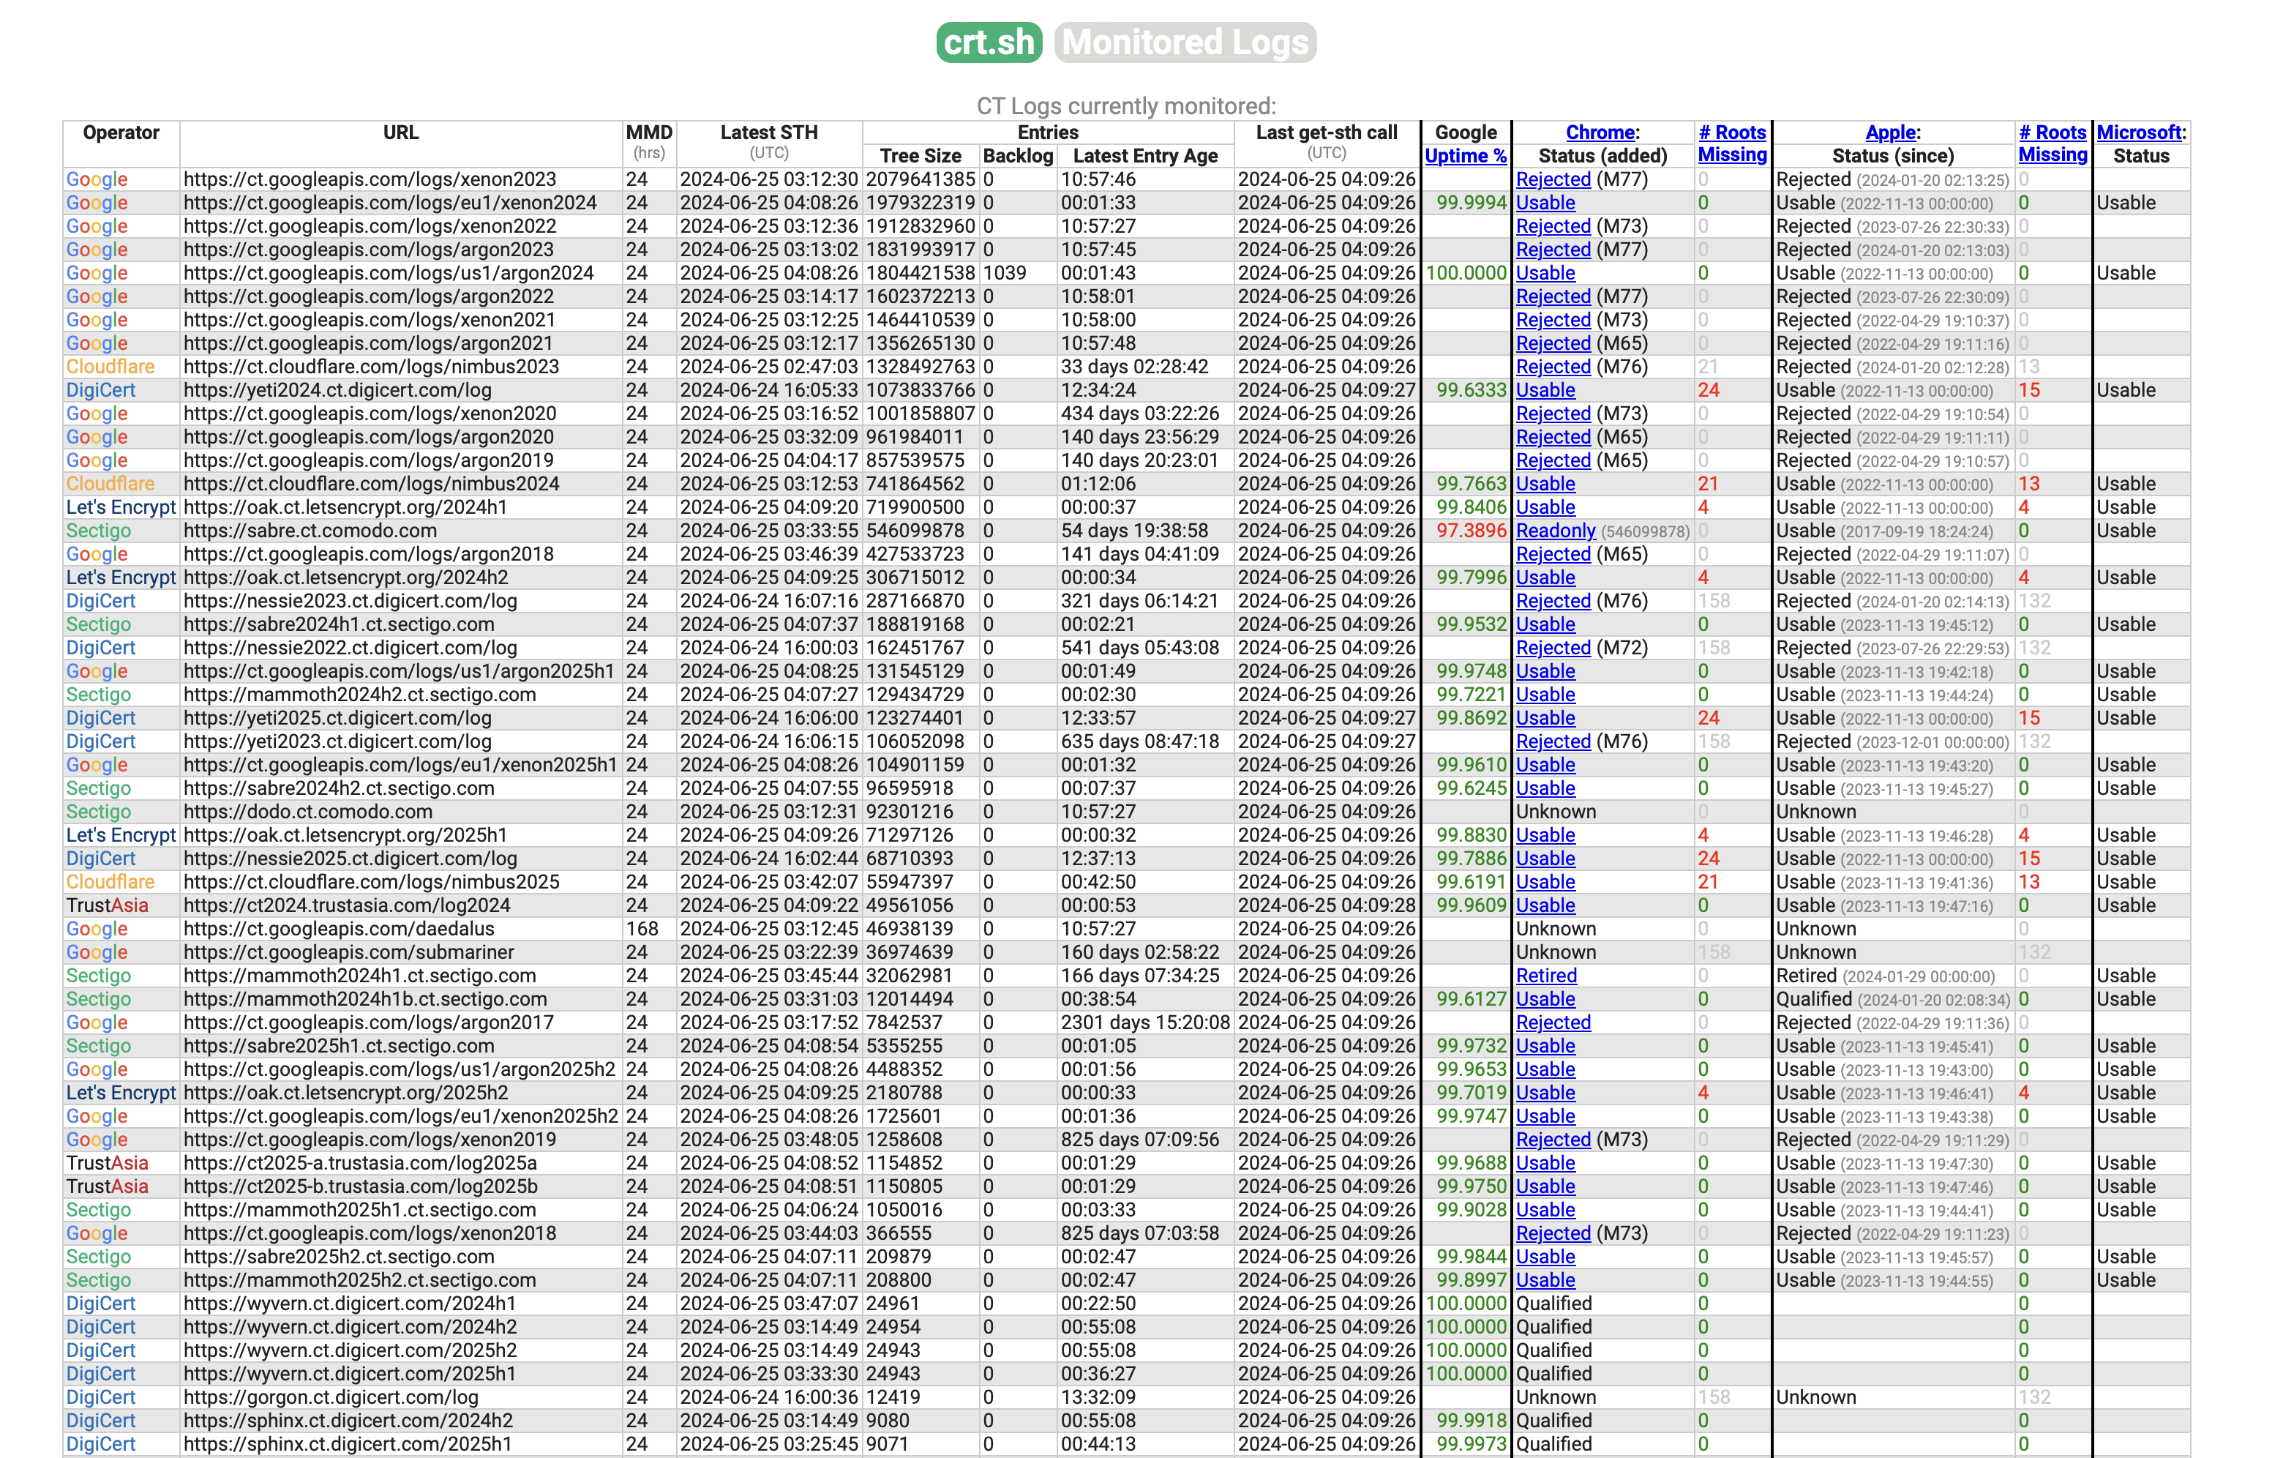Click Usable link in mammoth2024h1b row
The width and height of the screenshot is (2283, 1458).
pos(1545,999)
